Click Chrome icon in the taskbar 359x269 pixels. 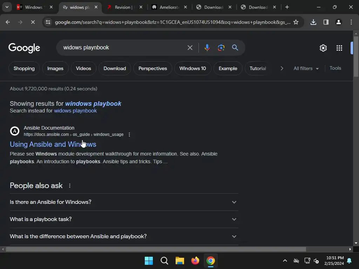pos(210,261)
